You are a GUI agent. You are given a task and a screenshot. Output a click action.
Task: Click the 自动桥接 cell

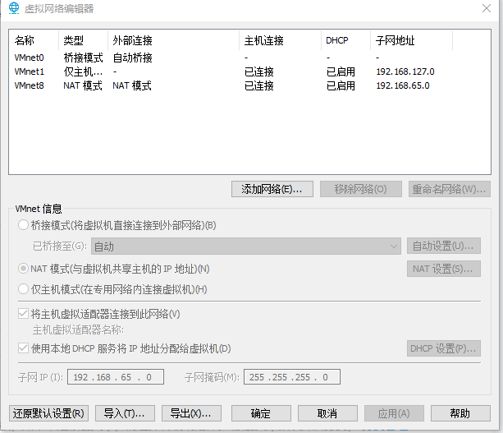[132, 58]
